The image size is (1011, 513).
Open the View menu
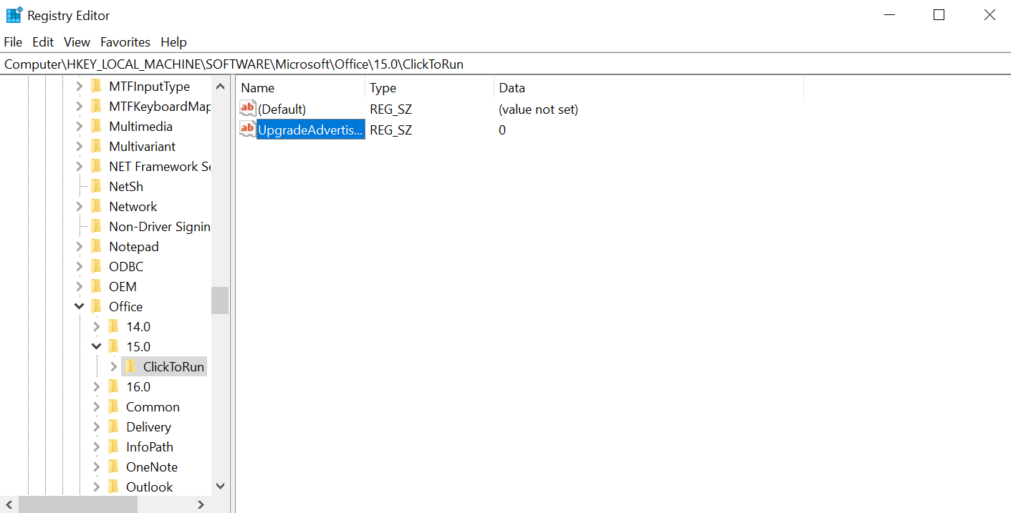point(77,42)
